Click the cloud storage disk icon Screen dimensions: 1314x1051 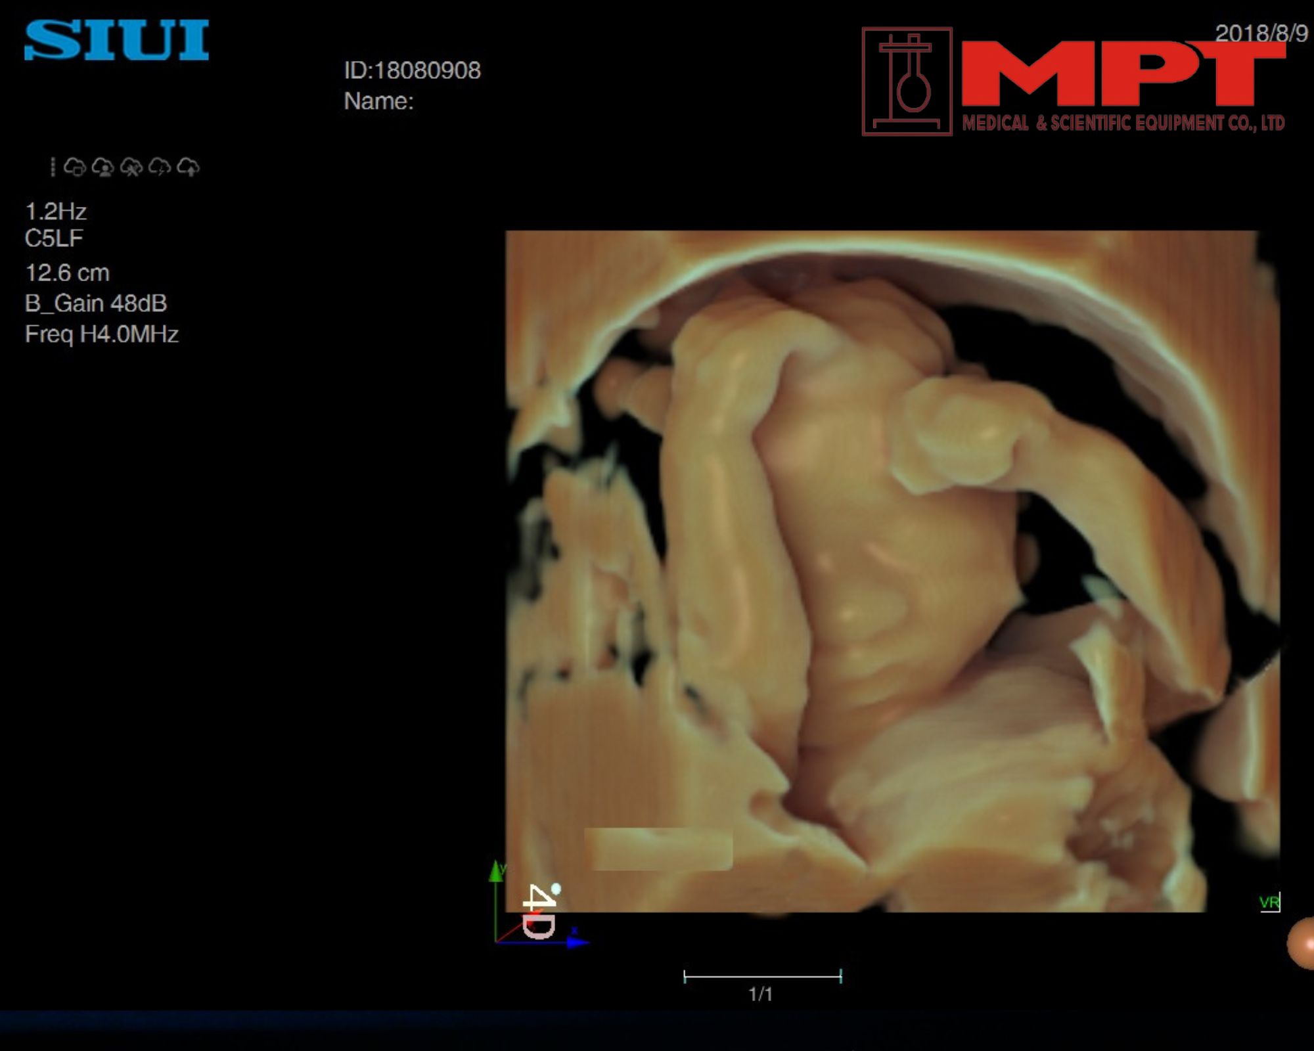pos(75,167)
